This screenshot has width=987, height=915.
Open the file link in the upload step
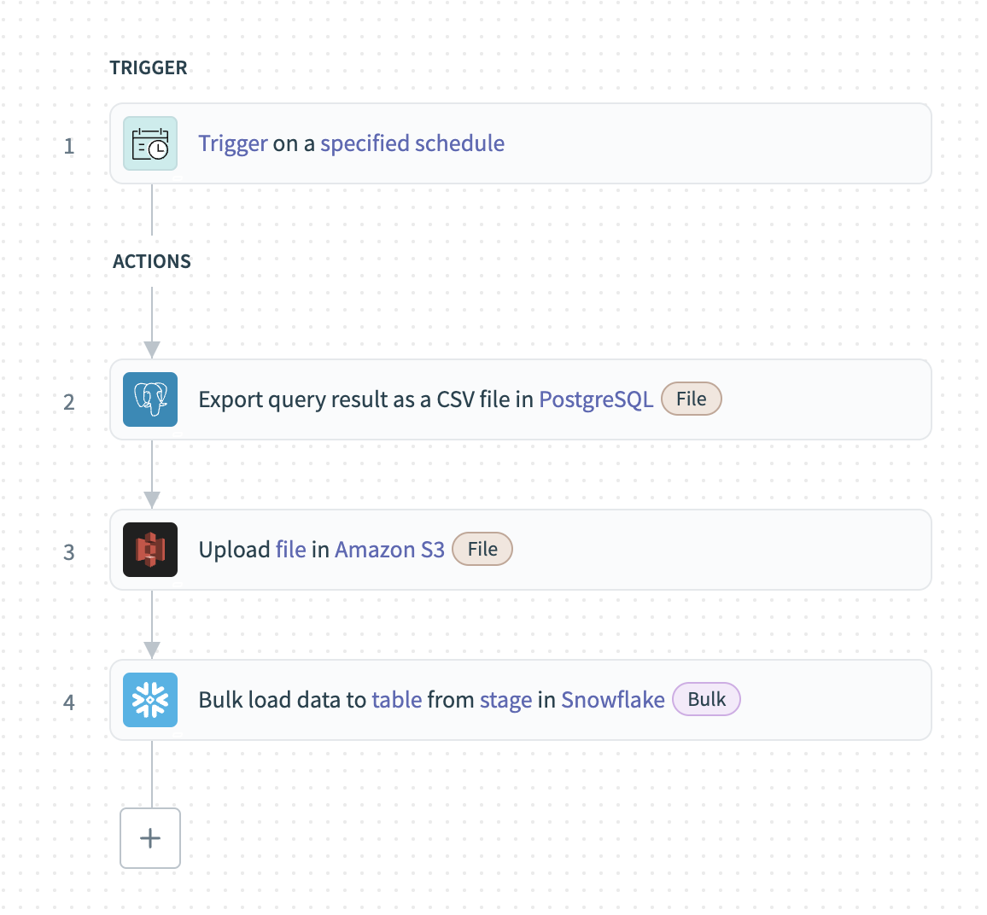point(290,549)
